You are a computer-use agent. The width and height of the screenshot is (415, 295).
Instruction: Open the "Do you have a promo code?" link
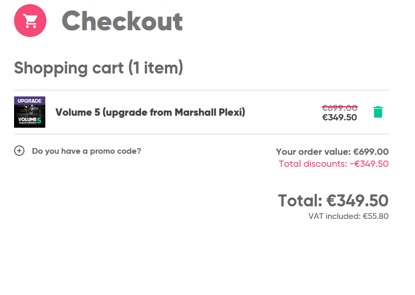pos(86,151)
